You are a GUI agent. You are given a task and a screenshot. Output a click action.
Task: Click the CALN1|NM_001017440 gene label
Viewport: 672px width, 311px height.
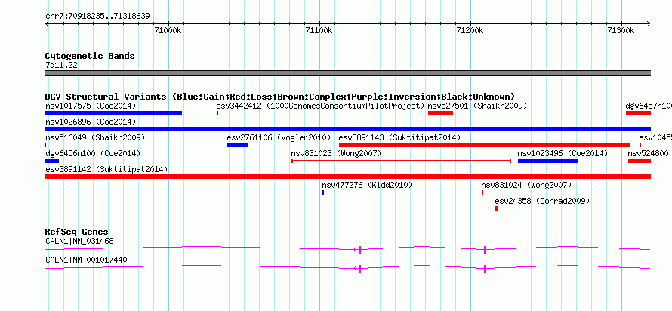click(86, 260)
